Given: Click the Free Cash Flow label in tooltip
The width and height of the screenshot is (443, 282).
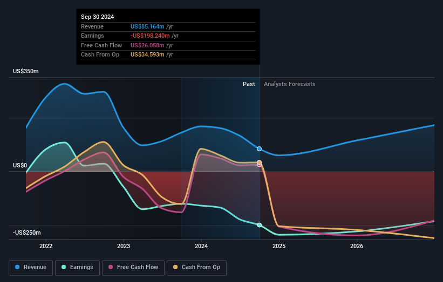Looking at the screenshot, I should point(101,45).
